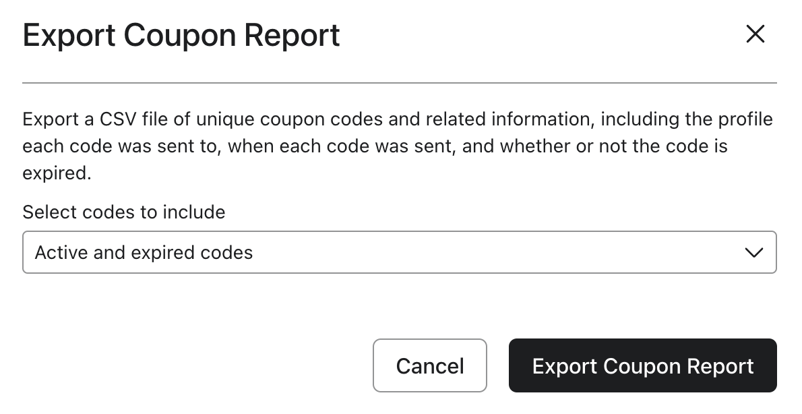Dismiss the modal using the close icon

tap(755, 35)
